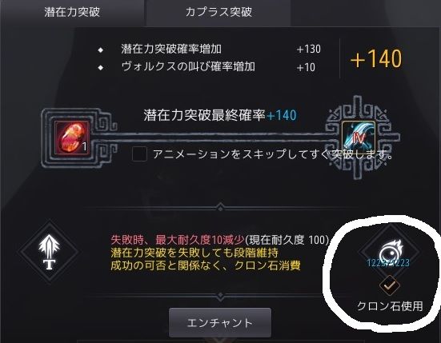The image size is (441, 343).
Task: Click the クロン石使用 label text
Action: tap(390, 306)
